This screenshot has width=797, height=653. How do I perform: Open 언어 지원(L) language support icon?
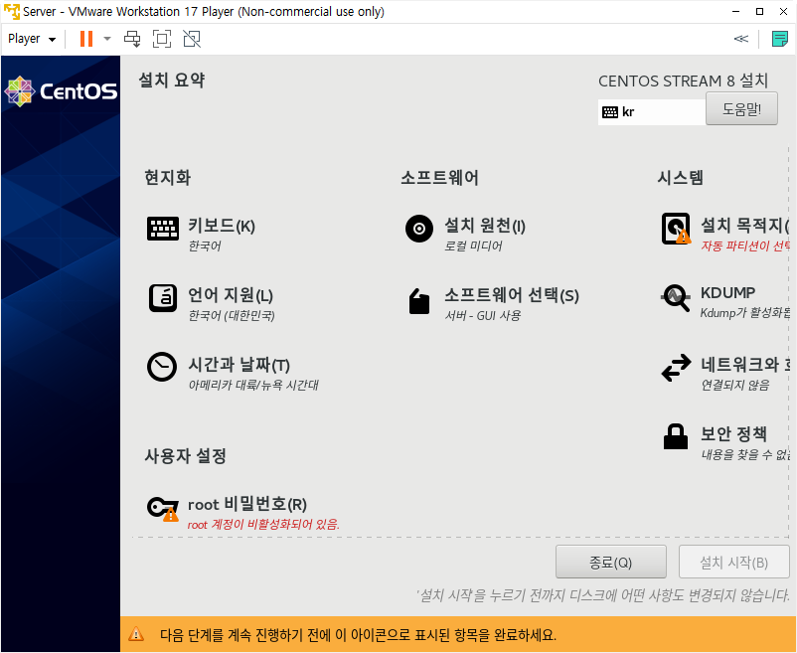coord(163,298)
